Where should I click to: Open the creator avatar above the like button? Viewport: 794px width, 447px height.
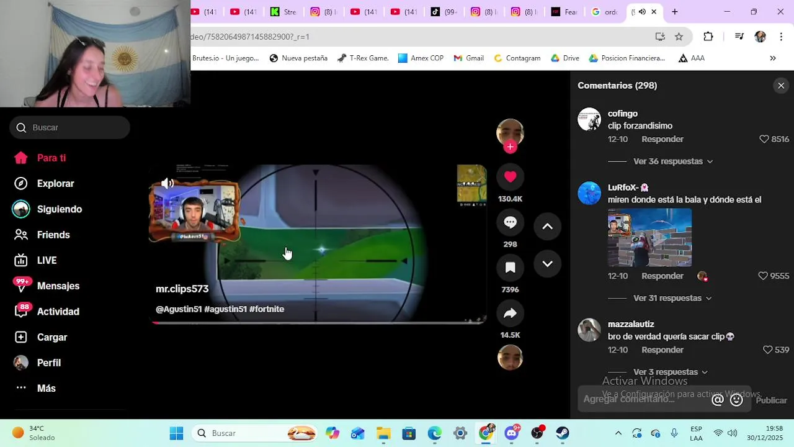pos(510,132)
